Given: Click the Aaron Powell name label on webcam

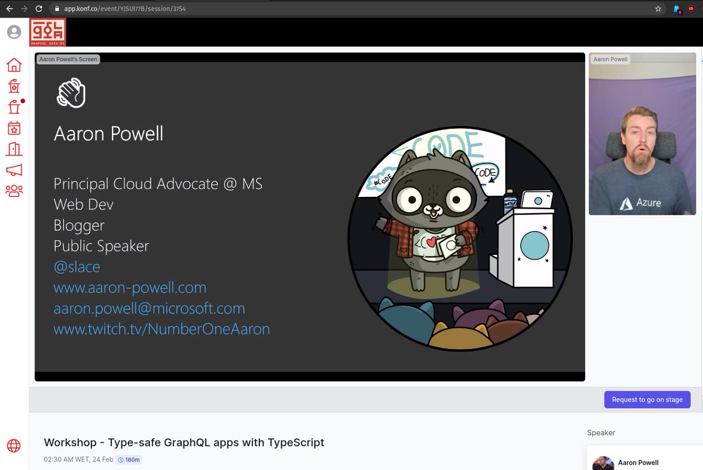Looking at the screenshot, I should [610, 59].
